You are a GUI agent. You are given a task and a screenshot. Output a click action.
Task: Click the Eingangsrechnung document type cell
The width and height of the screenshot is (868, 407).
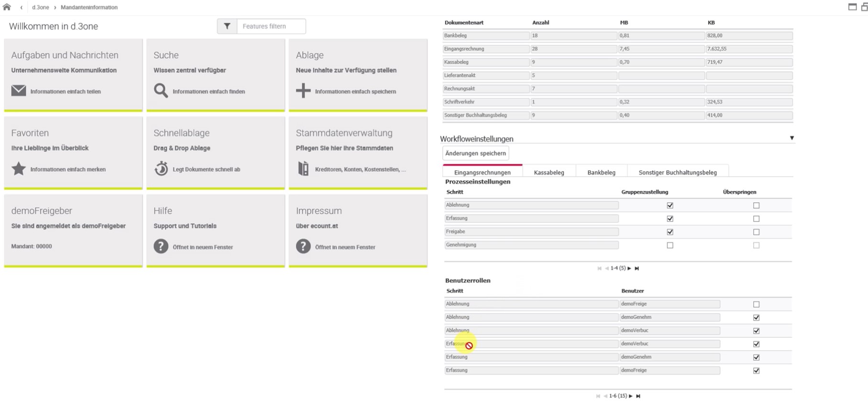(x=486, y=49)
